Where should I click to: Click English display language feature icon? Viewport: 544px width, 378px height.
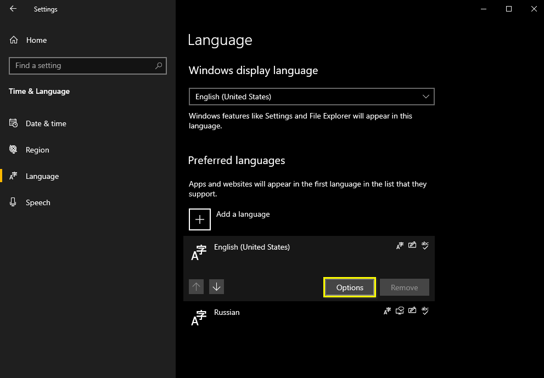[400, 246]
